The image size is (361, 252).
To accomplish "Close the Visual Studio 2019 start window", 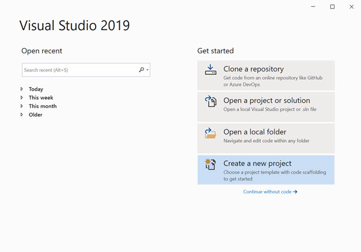I will coord(351,7).
